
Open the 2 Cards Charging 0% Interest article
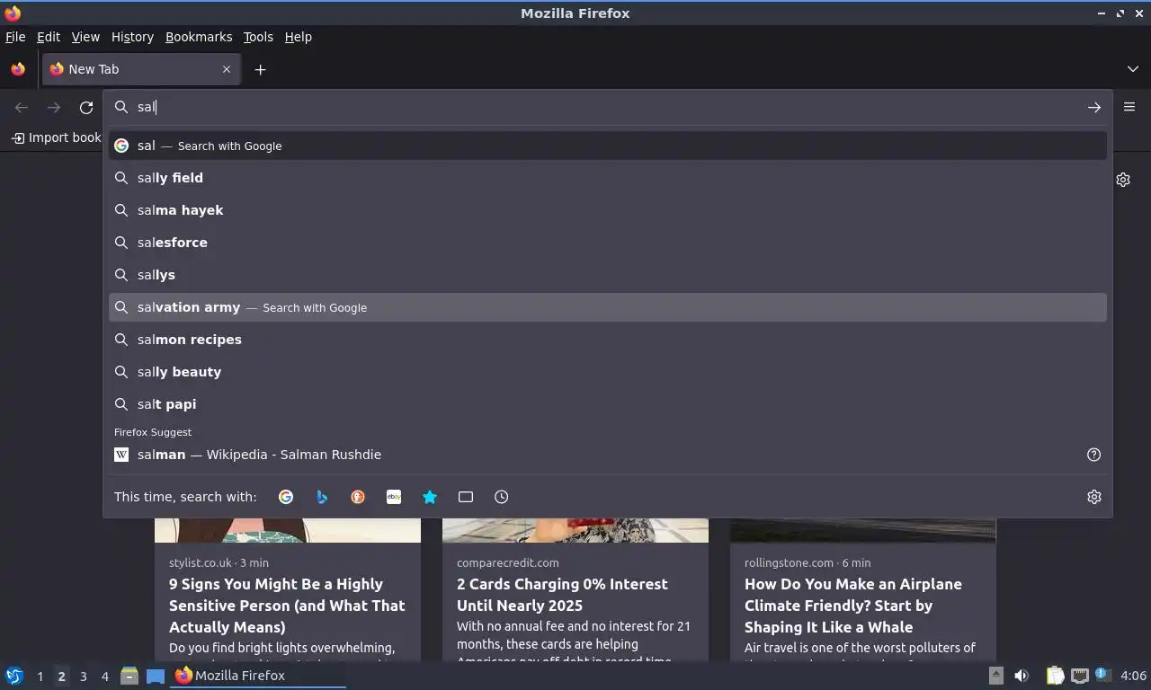pyautogui.click(x=562, y=595)
